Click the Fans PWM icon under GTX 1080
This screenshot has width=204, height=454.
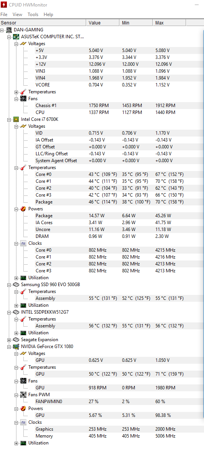pos(23,395)
